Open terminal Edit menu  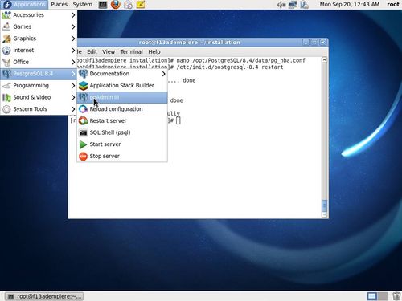tap(92, 52)
